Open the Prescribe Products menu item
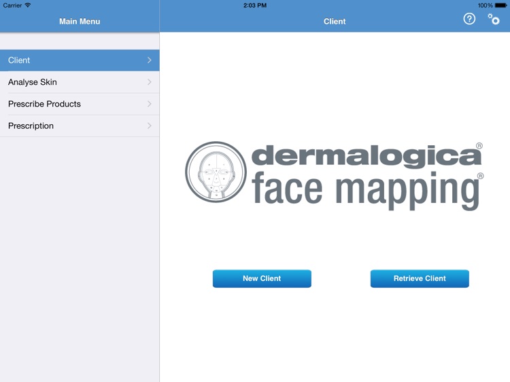The height and width of the screenshot is (382, 510). coord(80,104)
